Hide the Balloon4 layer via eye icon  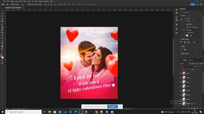[180, 91]
